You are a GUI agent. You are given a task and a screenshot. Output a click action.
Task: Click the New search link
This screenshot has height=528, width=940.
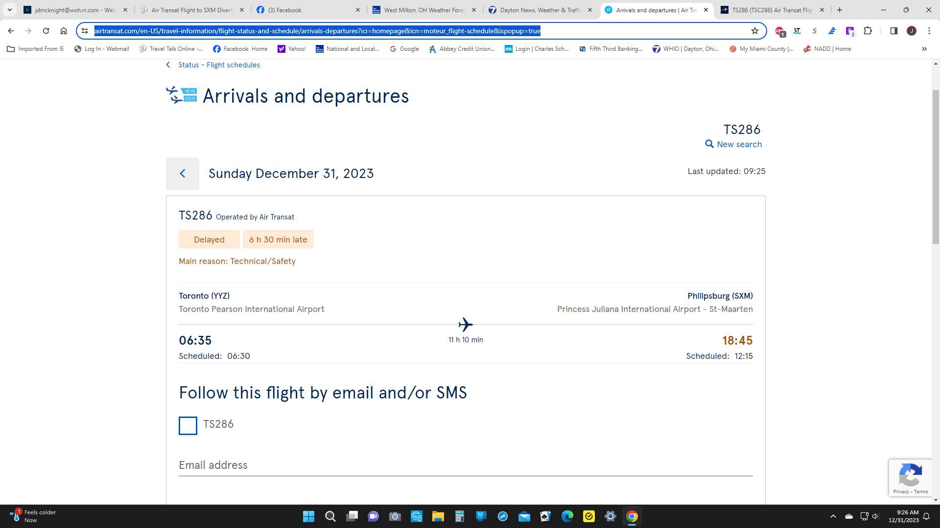pyautogui.click(x=739, y=144)
